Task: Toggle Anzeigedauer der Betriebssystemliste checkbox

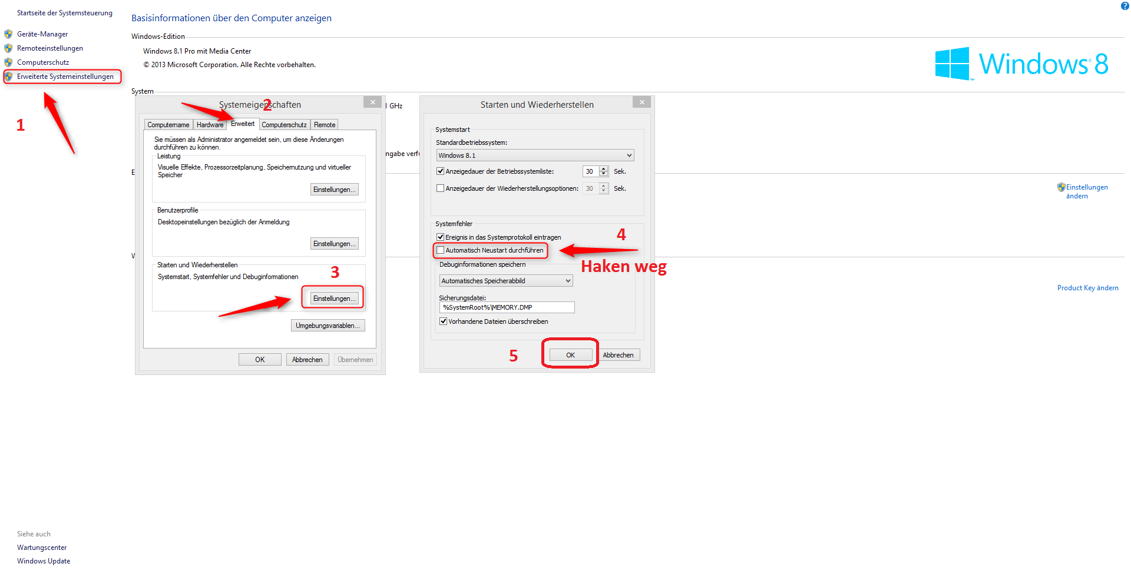Action: click(440, 171)
